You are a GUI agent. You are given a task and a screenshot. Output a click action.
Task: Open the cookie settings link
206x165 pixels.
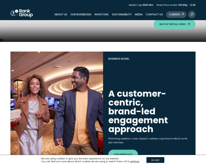click(135, 162)
